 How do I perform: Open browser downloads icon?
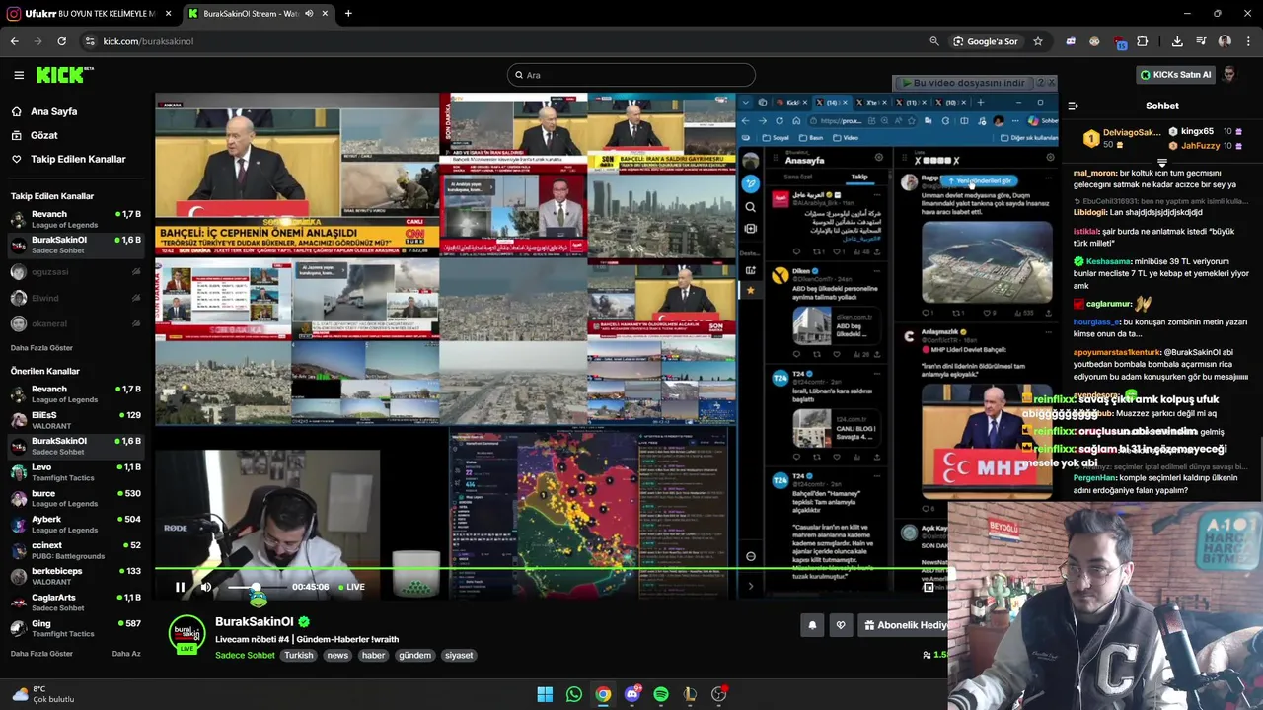pos(1177,41)
